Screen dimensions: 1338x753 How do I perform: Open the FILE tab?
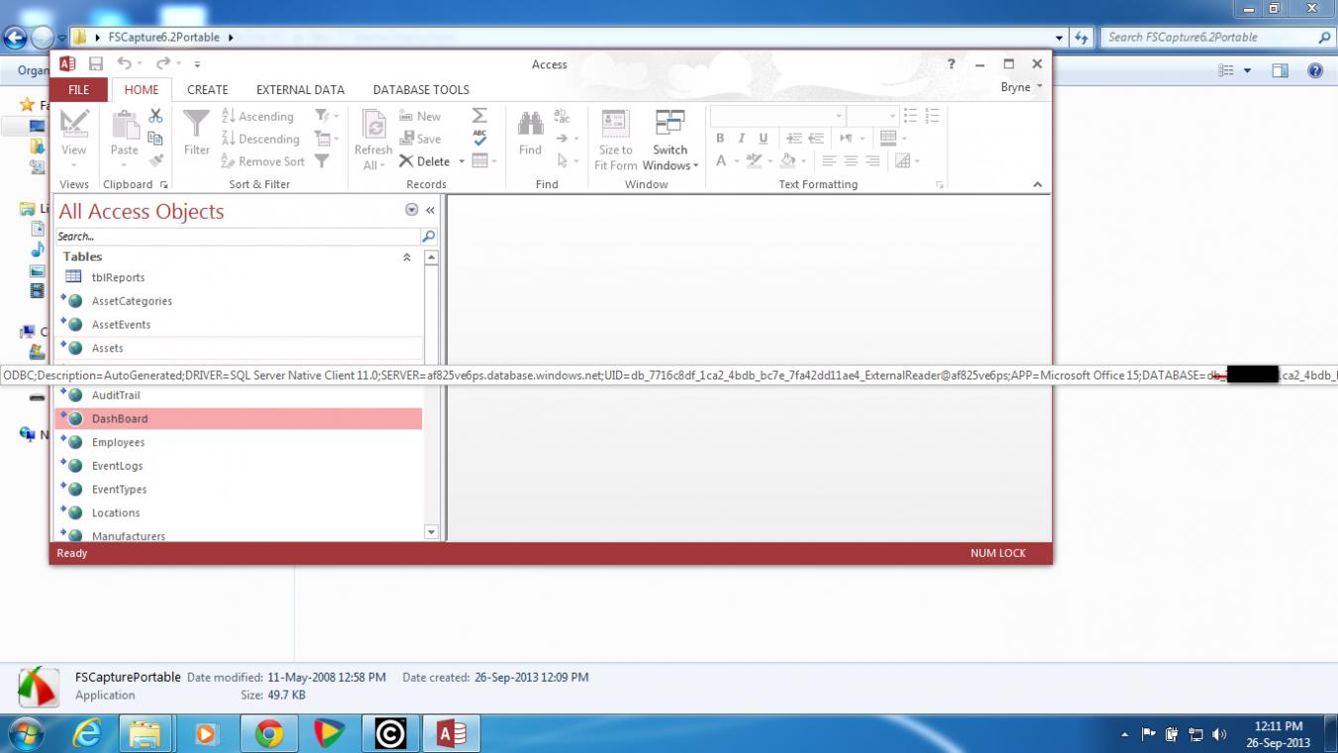78,89
